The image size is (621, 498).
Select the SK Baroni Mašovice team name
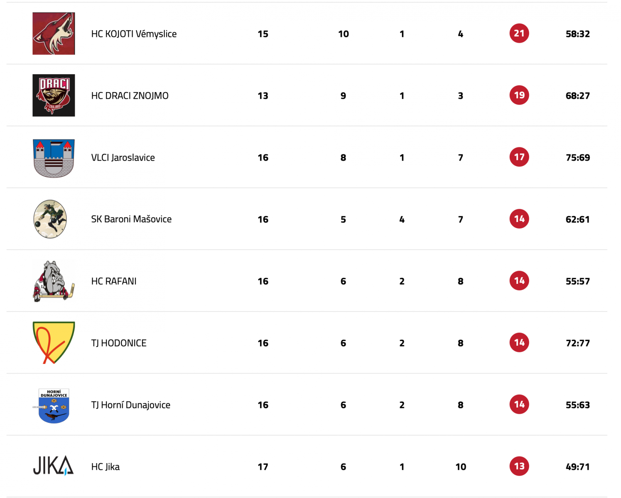pos(131,219)
